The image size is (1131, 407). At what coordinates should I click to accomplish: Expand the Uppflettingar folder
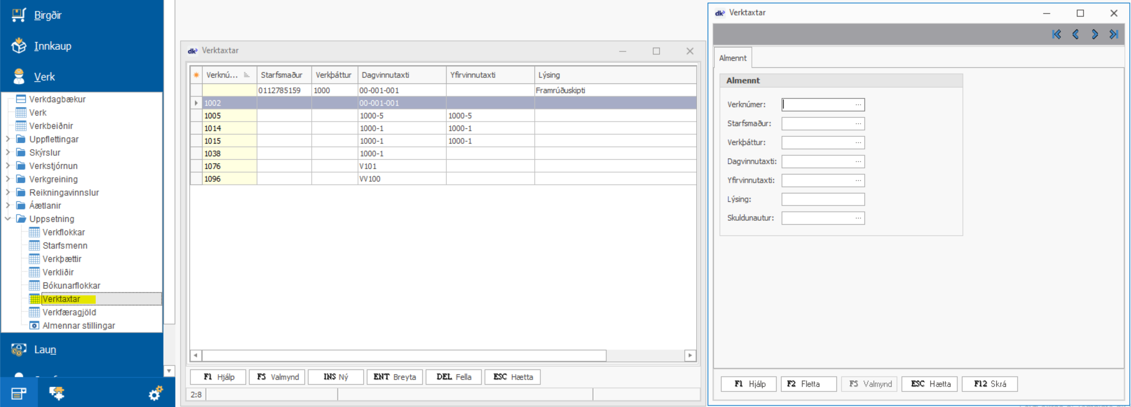click(7, 139)
